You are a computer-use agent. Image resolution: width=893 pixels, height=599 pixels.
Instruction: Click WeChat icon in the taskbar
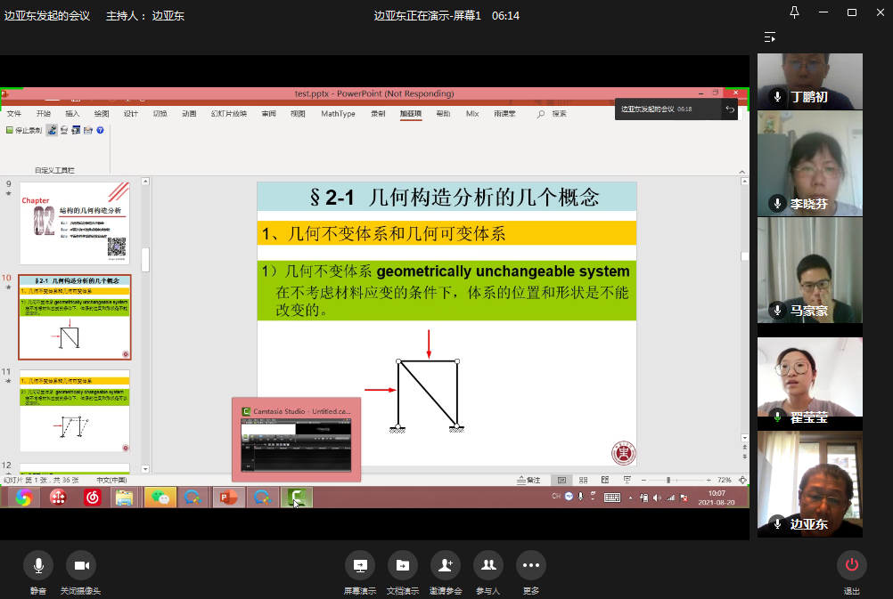tap(160, 498)
